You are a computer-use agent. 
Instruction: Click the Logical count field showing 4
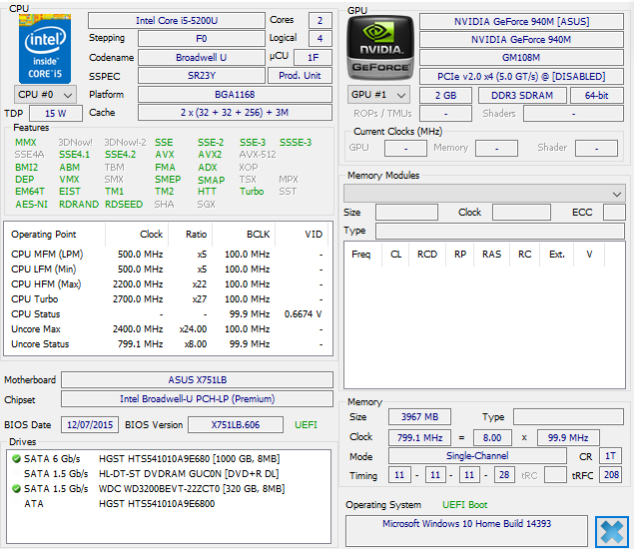pos(319,39)
